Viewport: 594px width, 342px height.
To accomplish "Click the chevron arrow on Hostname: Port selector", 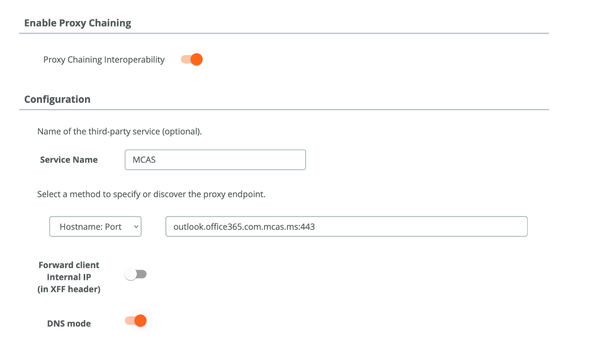I will coord(136,227).
